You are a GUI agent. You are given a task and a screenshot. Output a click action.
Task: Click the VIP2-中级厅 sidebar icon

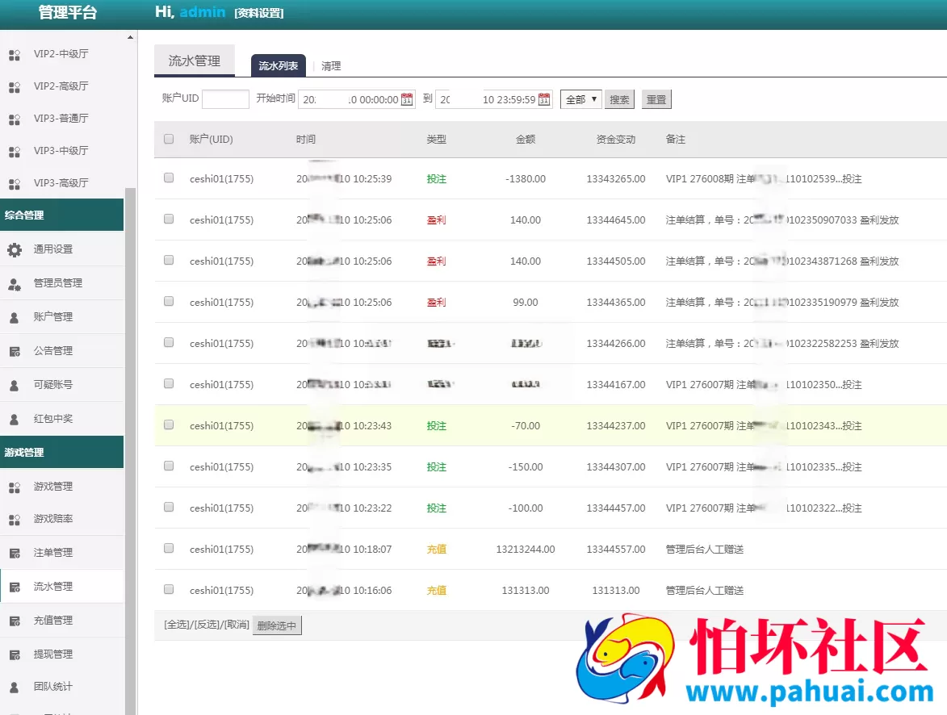pyautogui.click(x=15, y=55)
